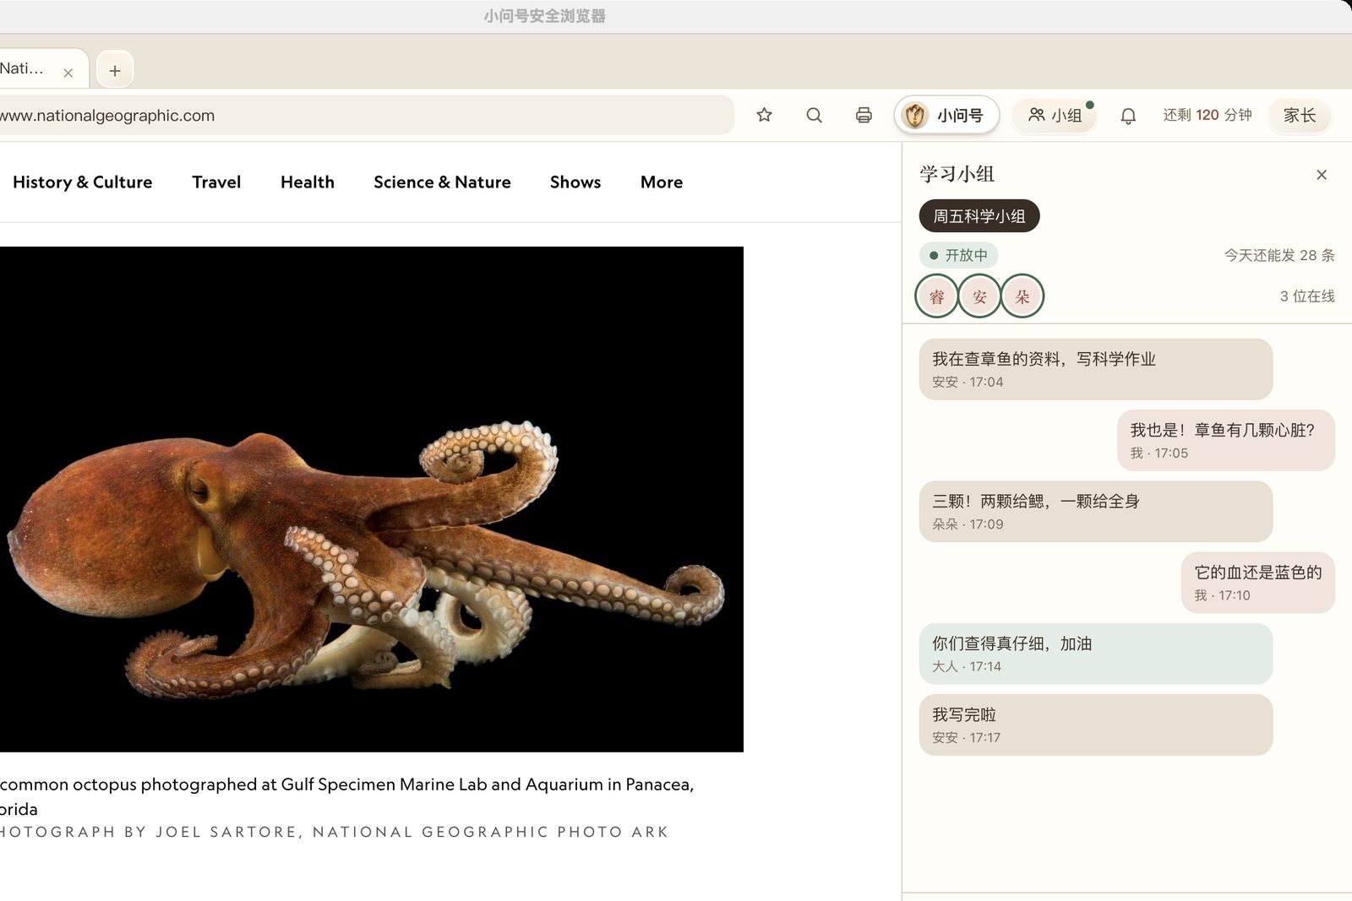
Task: Click the 3 位在线 online count
Action: click(1307, 296)
